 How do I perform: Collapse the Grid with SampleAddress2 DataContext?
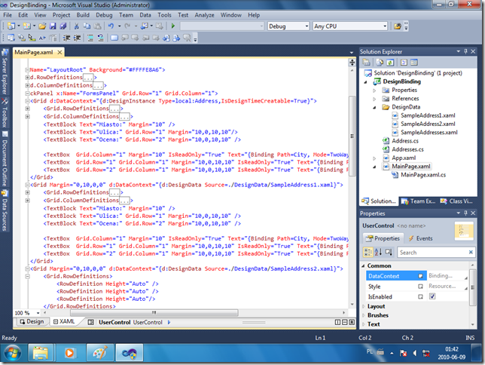(x=28, y=268)
